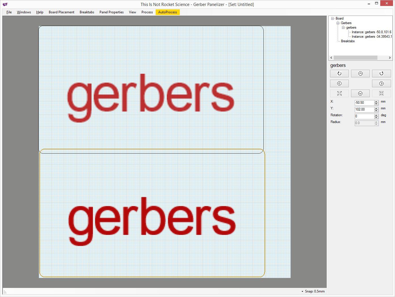Click the gerbers heading in the properties panel
This screenshot has width=395, height=297.
point(338,65)
